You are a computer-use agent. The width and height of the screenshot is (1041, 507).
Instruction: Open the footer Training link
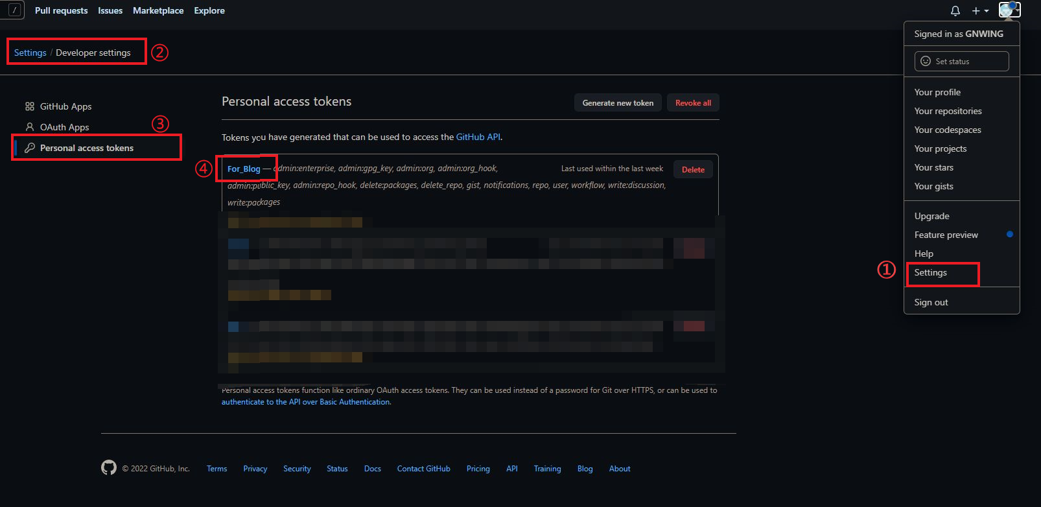(x=548, y=468)
